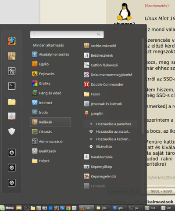Open the shield icon in favorites sidebar

pyautogui.click(x=12, y=131)
